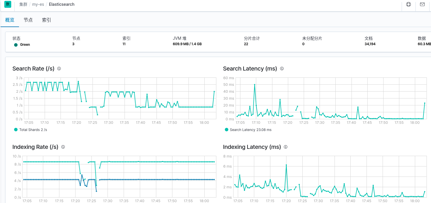431x203 pixels.
Task: Click 文档 value 34,194
Action: (370, 44)
